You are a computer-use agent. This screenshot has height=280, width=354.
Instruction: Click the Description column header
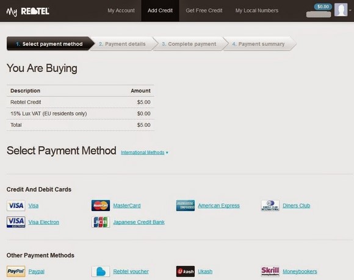pos(25,91)
